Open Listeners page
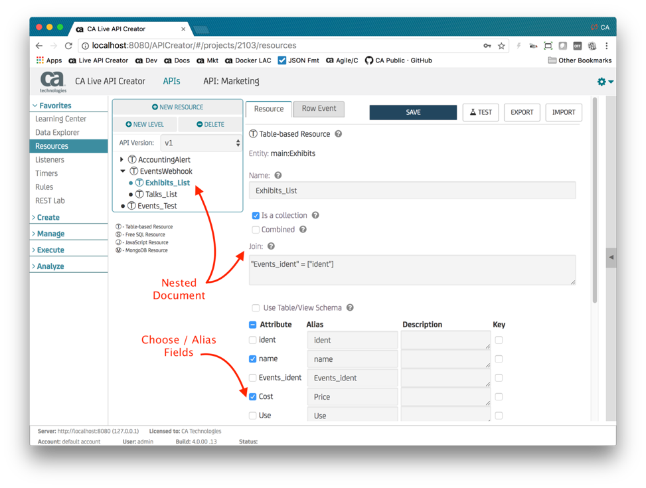 [x=49, y=159]
